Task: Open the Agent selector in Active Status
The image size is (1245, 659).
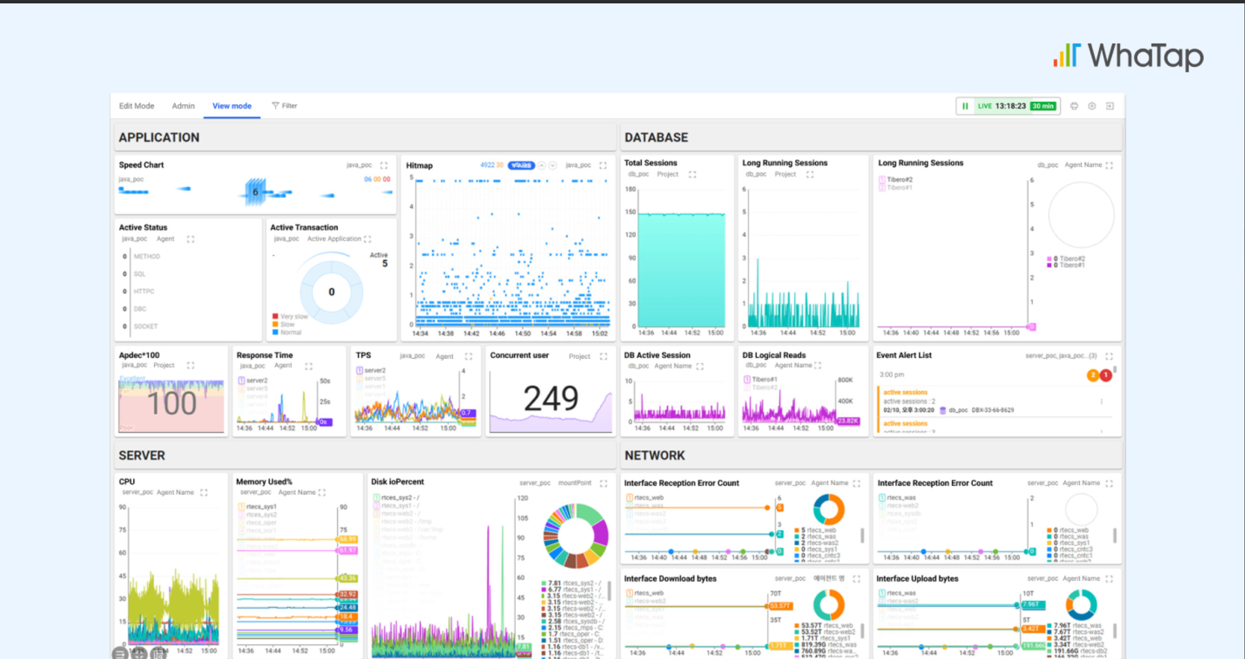Action: pos(165,239)
